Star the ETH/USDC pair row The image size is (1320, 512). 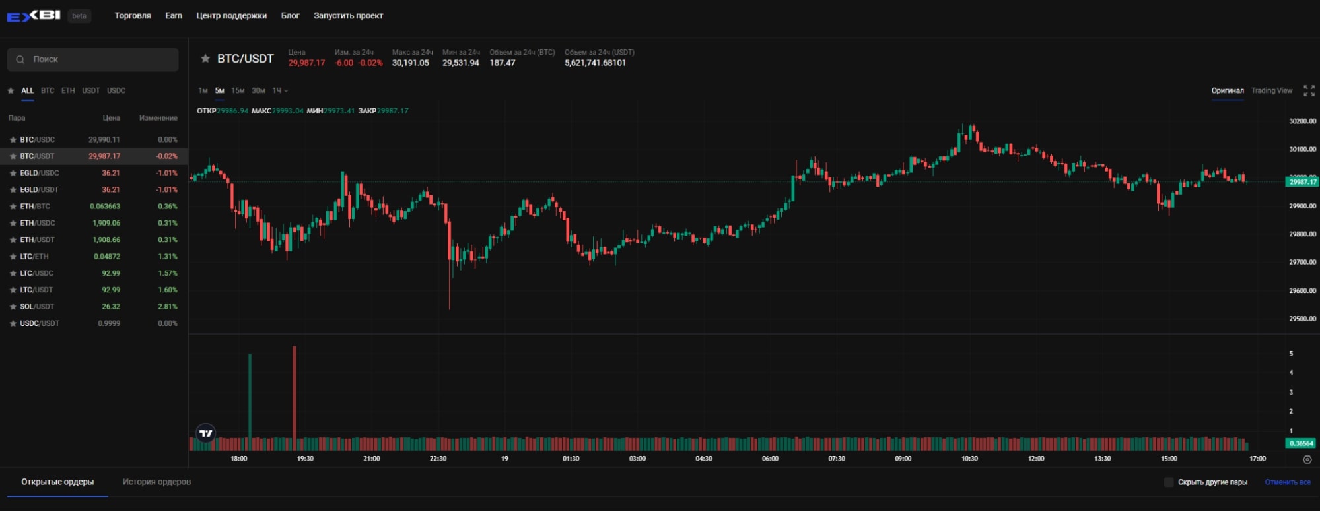pos(13,224)
